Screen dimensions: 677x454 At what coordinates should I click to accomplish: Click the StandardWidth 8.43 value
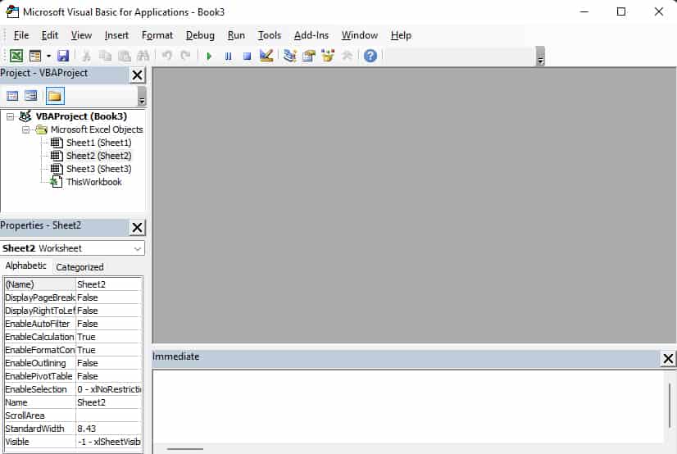[109, 429]
